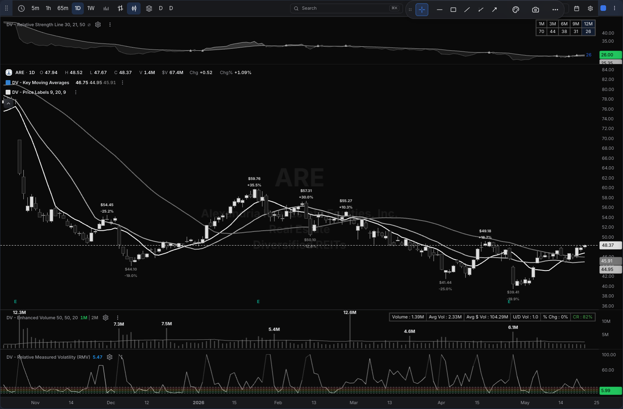Click the 26.00 green RS value label
The height and width of the screenshot is (409, 623).
611,55
